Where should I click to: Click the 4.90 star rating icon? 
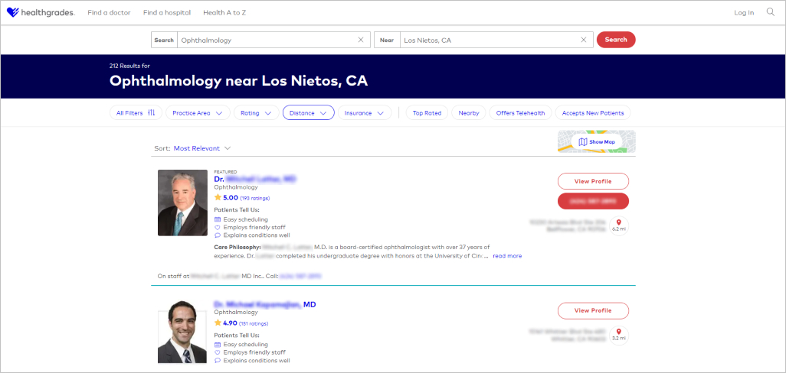point(218,323)
